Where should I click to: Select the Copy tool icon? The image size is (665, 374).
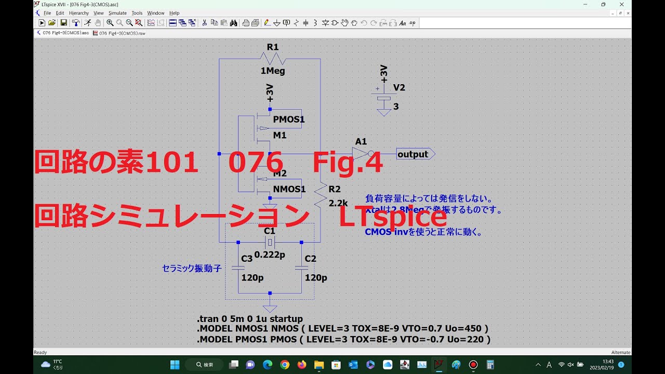tap(214, 23)
